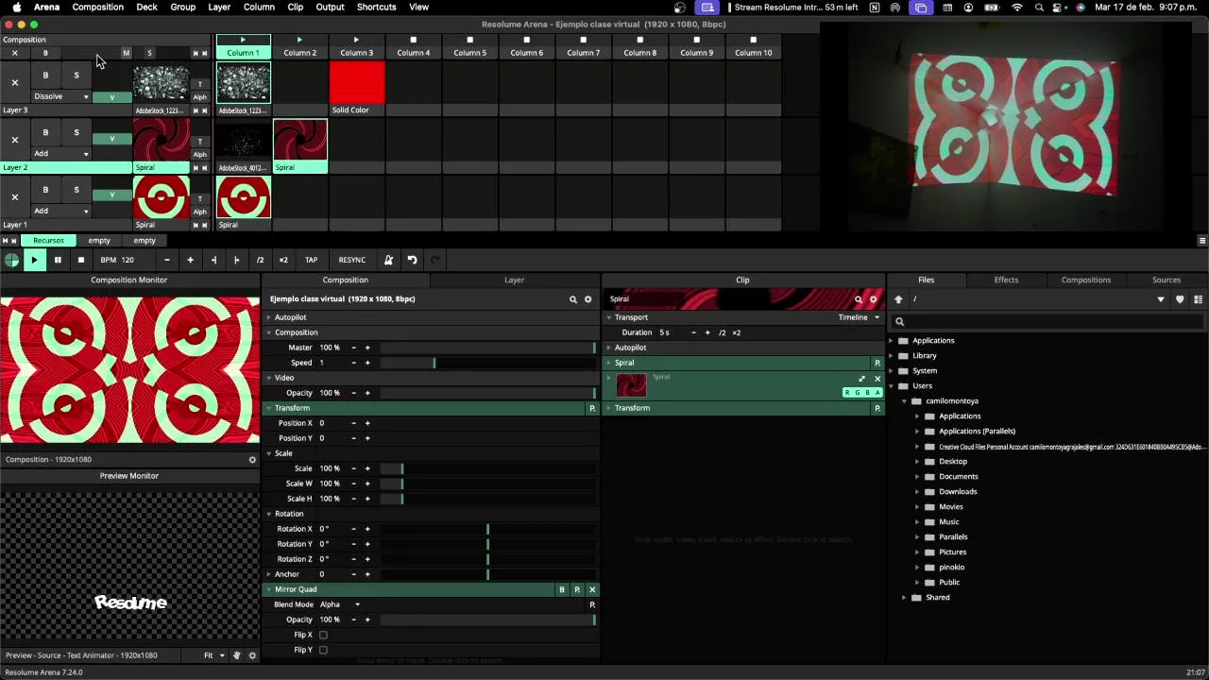Open the Shortcuts menu
This screenshot has height=680, width=1209.
pos(376,7)
